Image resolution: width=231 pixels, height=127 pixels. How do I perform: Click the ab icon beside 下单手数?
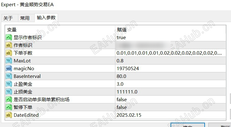click(x=9, y=53)
